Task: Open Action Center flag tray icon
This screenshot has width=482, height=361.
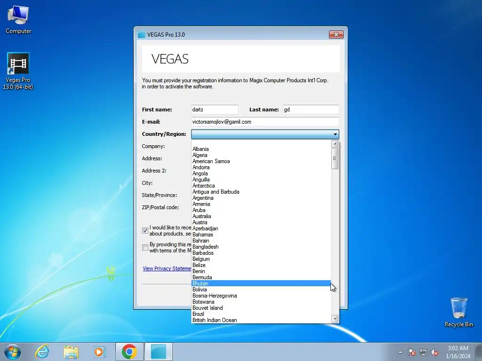Action: point(412,352)
